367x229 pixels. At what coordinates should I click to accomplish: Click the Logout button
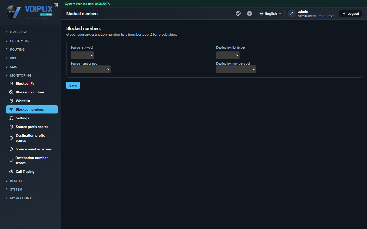click(350, 13)
